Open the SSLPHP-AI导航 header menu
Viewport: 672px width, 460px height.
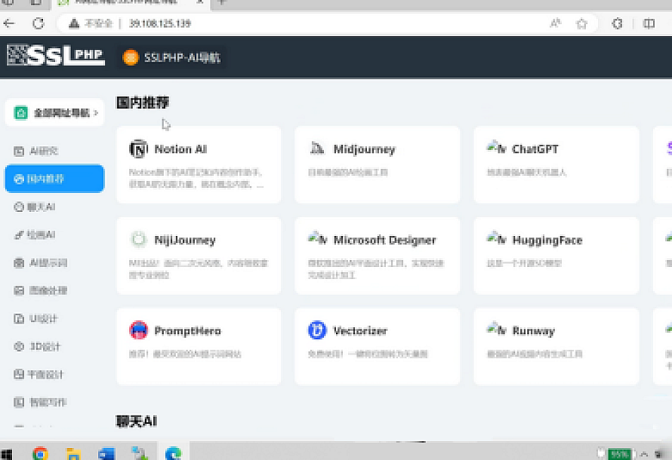174,57
